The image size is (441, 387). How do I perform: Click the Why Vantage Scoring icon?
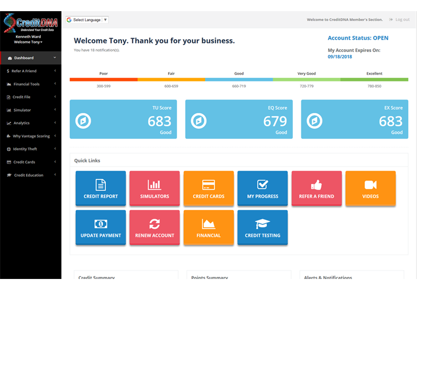coord(8,136)
